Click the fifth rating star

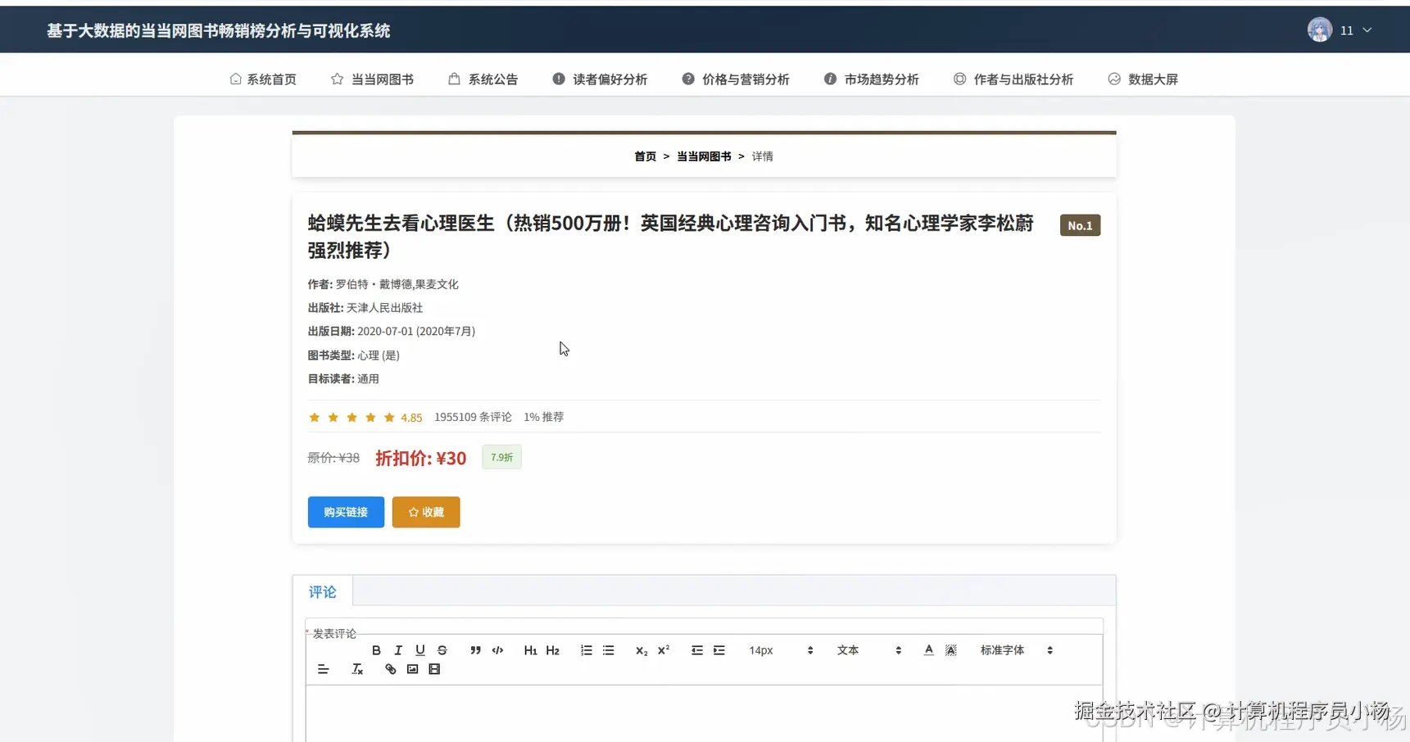coord(389,418)
